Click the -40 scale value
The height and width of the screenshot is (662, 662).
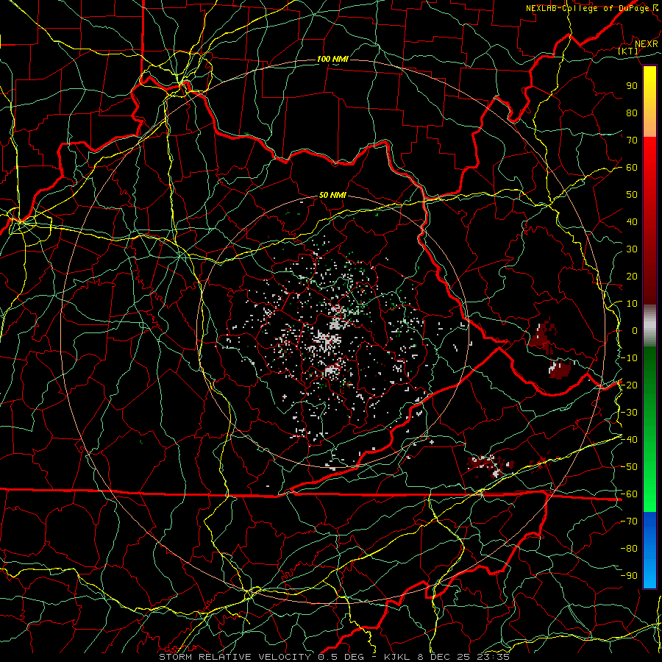[629, 440]
